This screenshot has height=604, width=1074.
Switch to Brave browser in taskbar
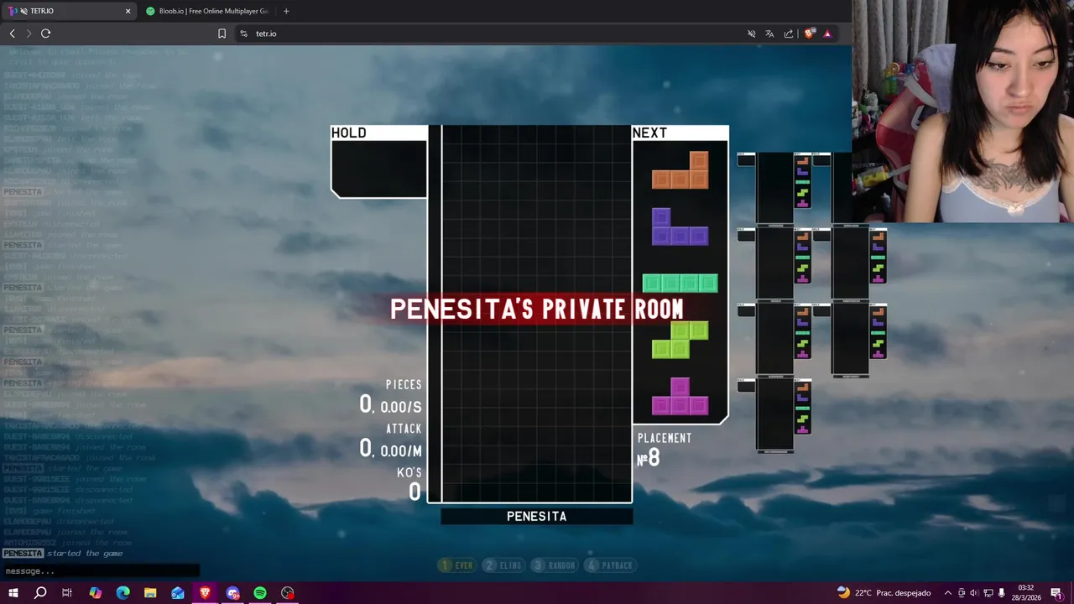pos(205,593)
